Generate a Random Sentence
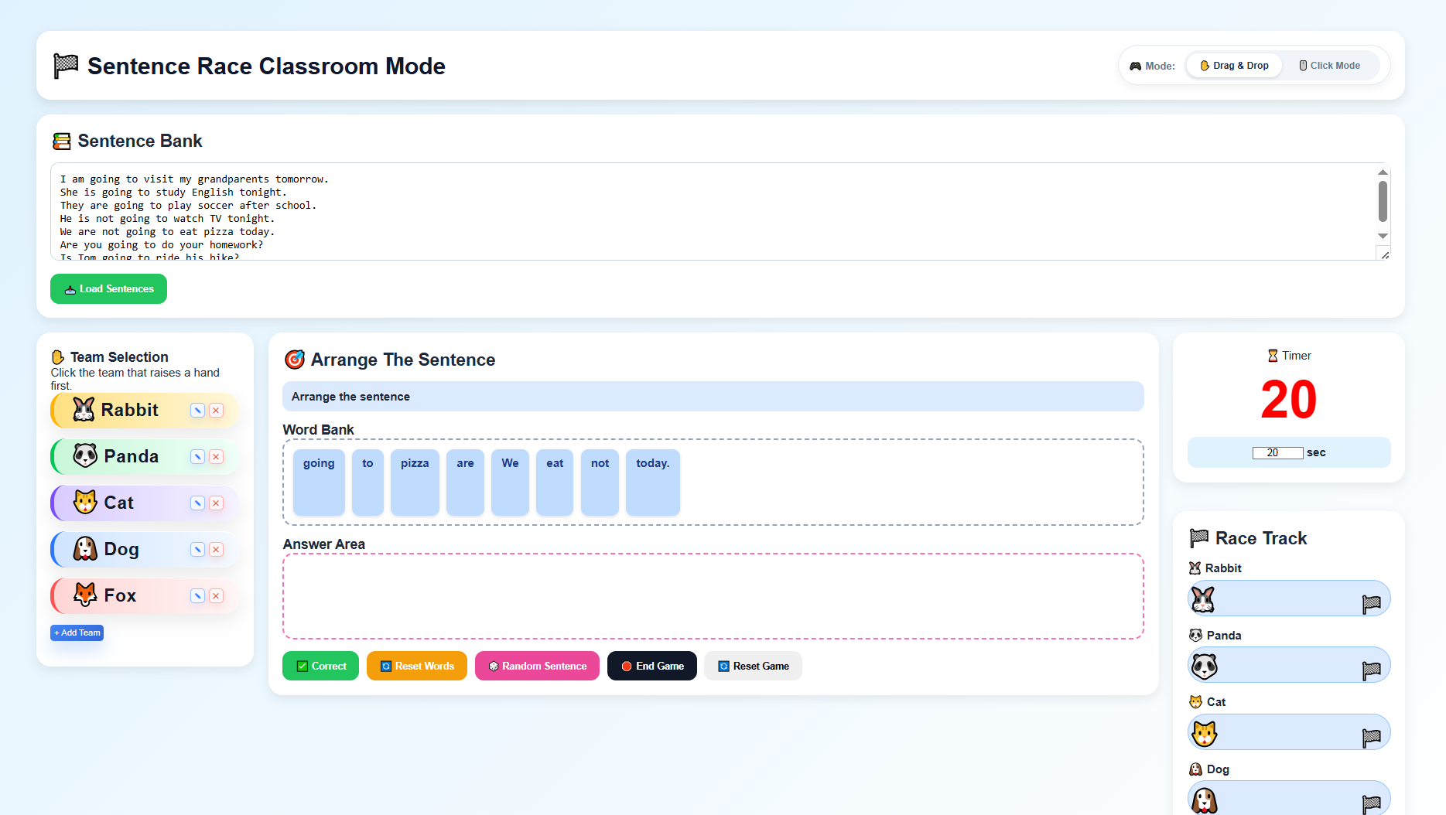Image resolution: width=1446 pixels, height=815 pixels. tap(537, 667)
